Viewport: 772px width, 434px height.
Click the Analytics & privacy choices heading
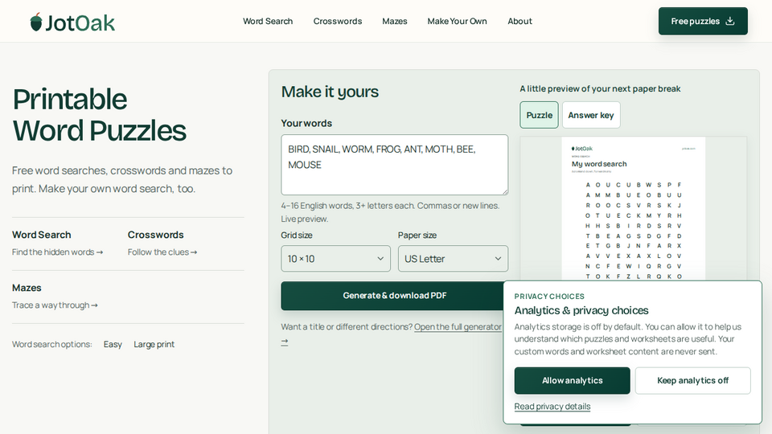coord(581,310)
